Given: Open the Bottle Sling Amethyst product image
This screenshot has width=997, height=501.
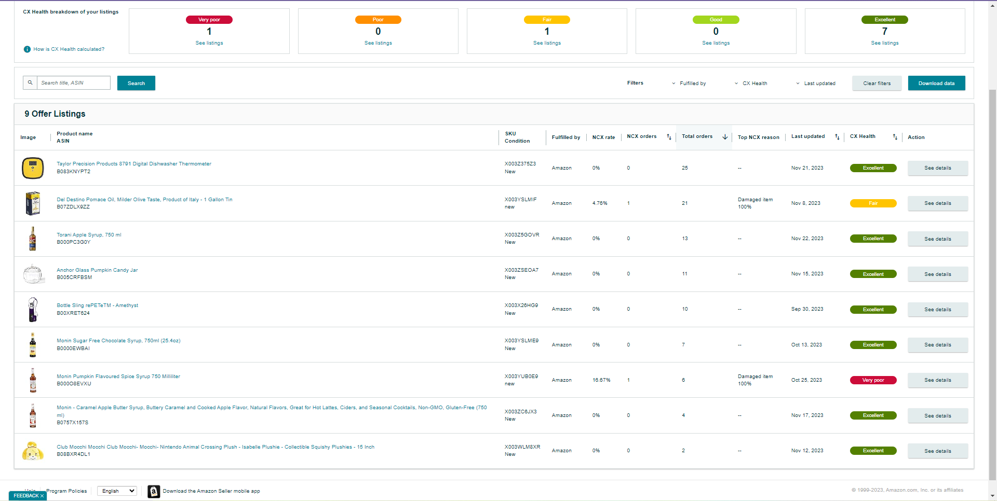Looking at the screenshot, I should pyautogui.click(x=33, y=310).
